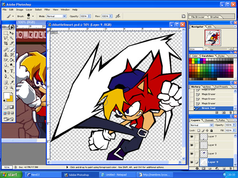Open Layers panel Opacity arrow

pos(234,125)
